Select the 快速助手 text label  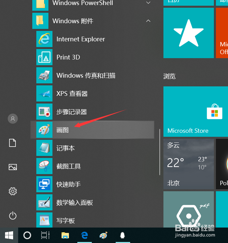point(69,184)
